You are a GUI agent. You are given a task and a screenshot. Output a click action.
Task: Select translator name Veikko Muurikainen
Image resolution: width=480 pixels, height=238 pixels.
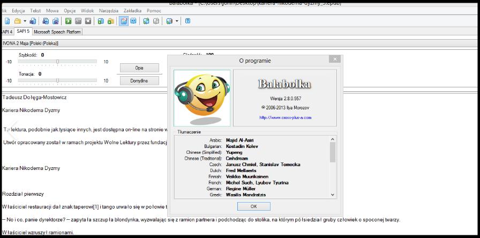(247, 177)
